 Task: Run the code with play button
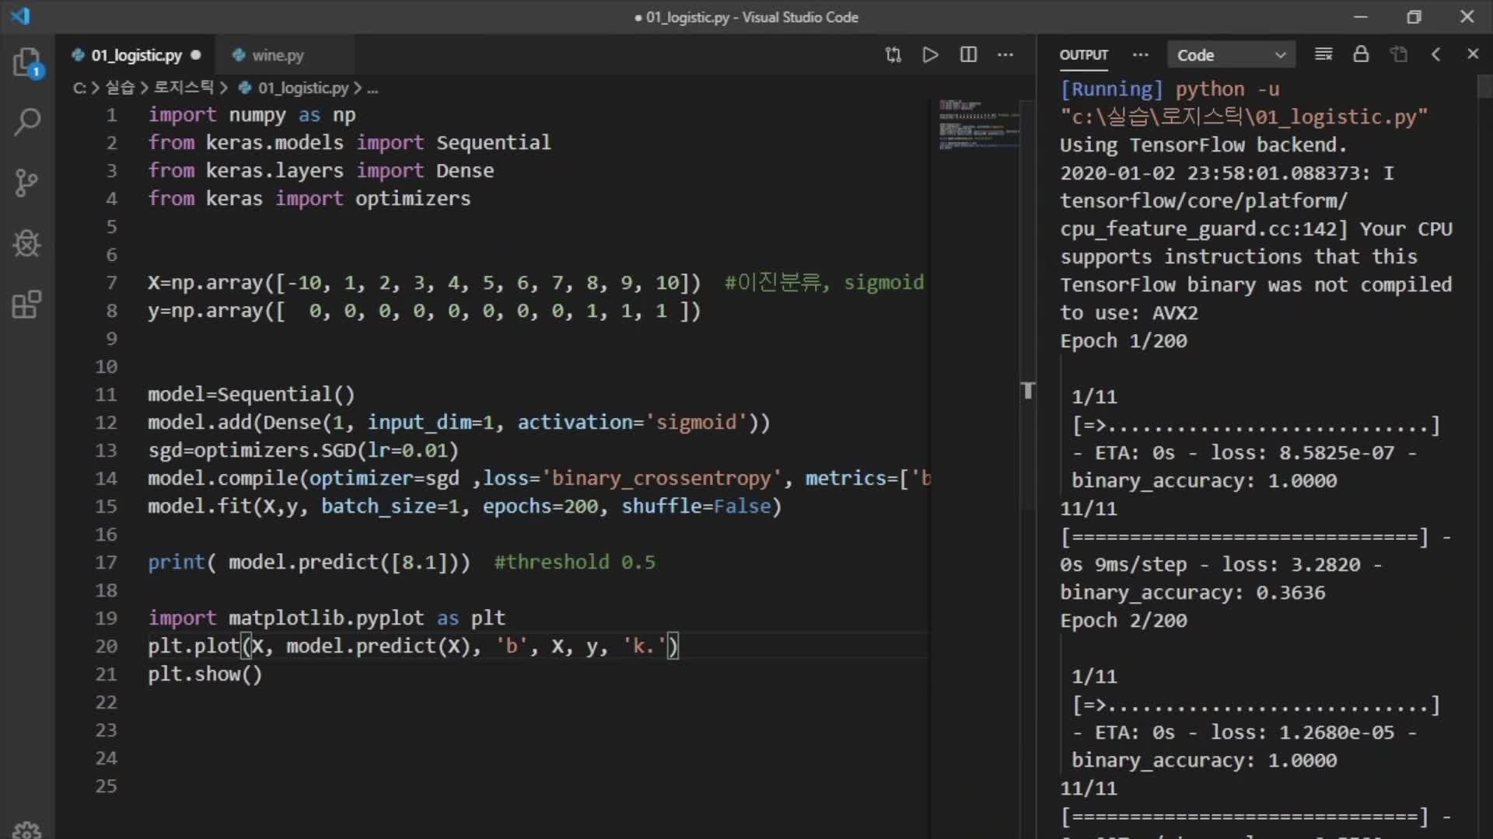tap(930, 54)
